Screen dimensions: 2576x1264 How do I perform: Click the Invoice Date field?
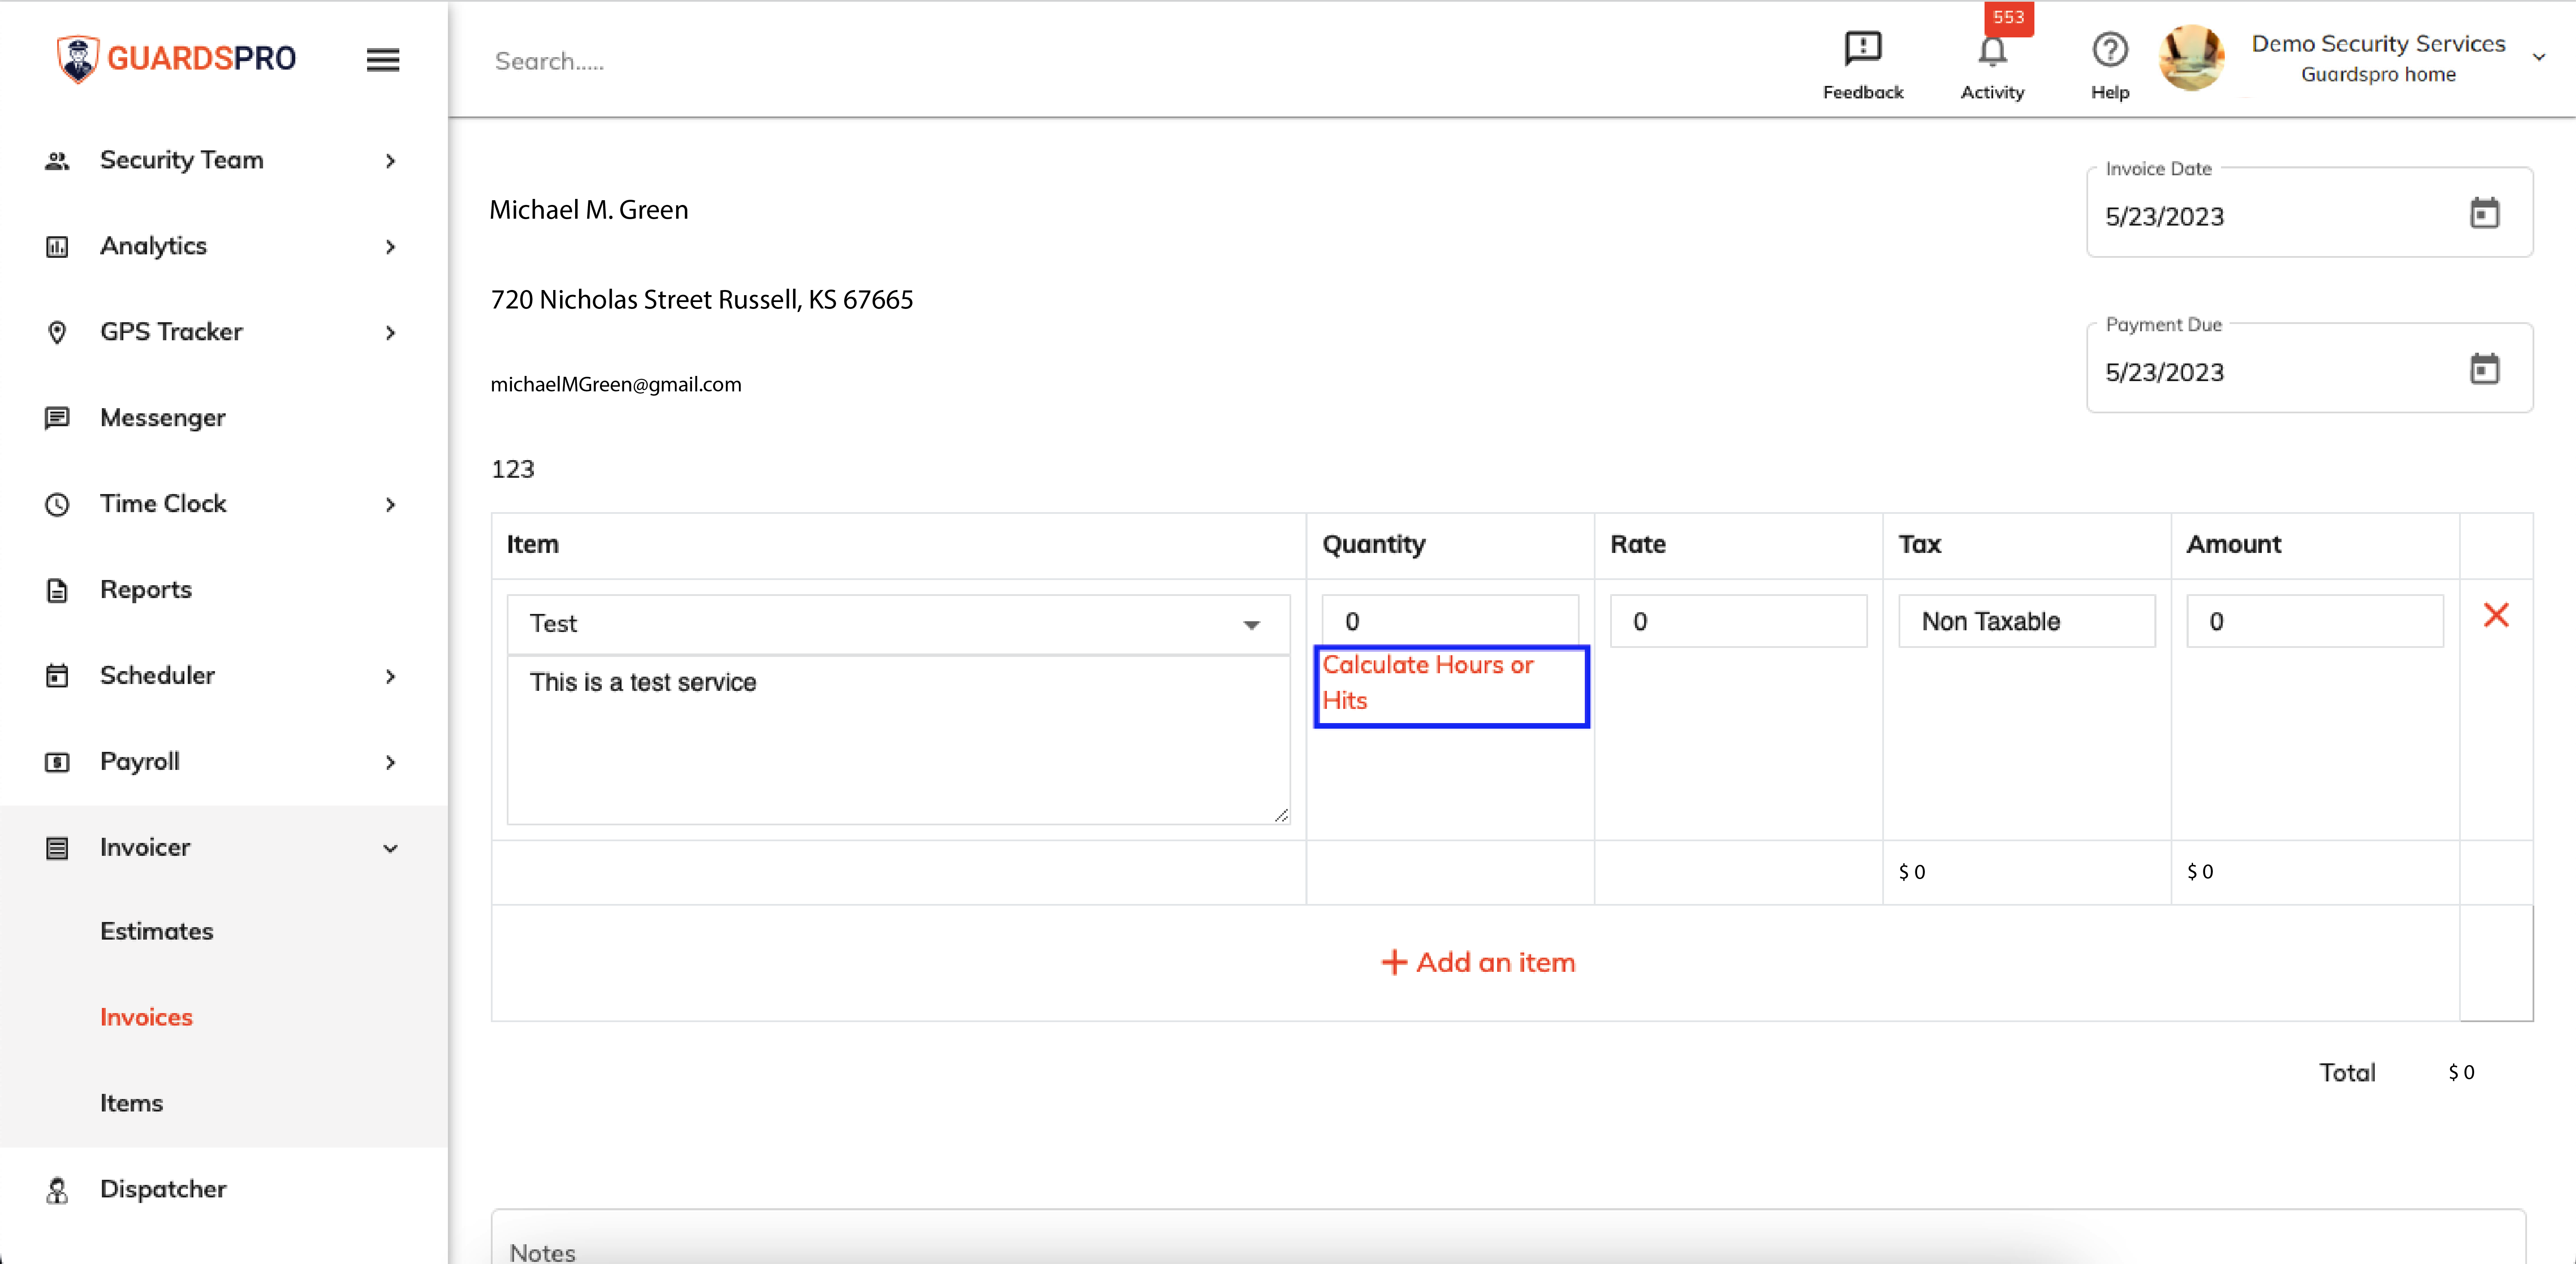click(2309, 213)
